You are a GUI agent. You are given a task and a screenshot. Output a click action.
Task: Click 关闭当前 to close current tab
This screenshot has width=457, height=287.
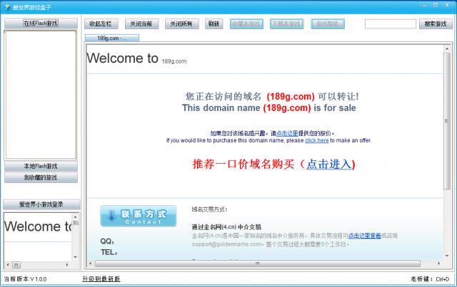tap(141, 24)
